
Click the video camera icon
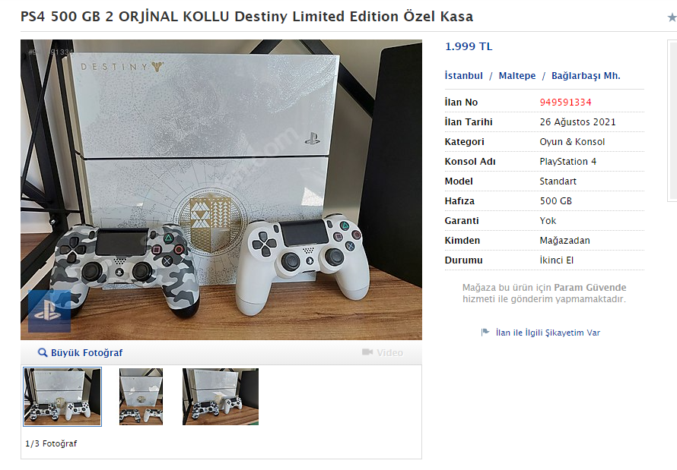pyautogui.click(x=367, y=352)
